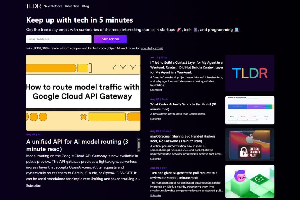The height and width of the screenshot is (200, 300).
Task: Click the Sponsored link under Context Layer article
Action: 156,90
